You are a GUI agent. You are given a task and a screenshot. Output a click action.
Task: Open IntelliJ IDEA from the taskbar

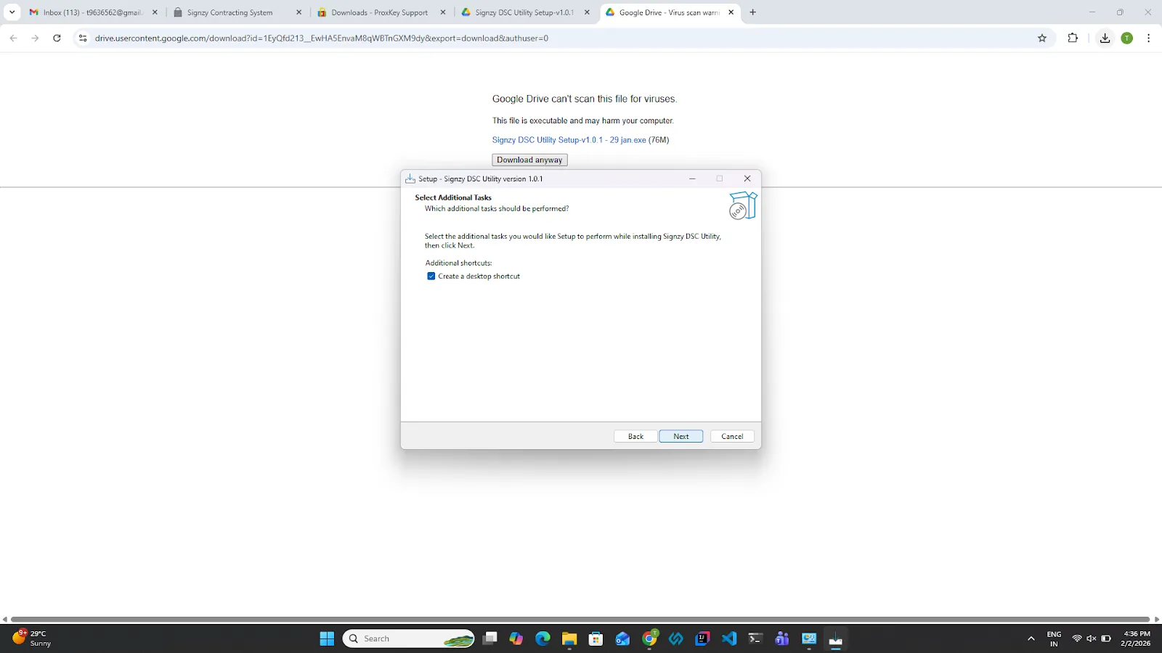point(702,638)
